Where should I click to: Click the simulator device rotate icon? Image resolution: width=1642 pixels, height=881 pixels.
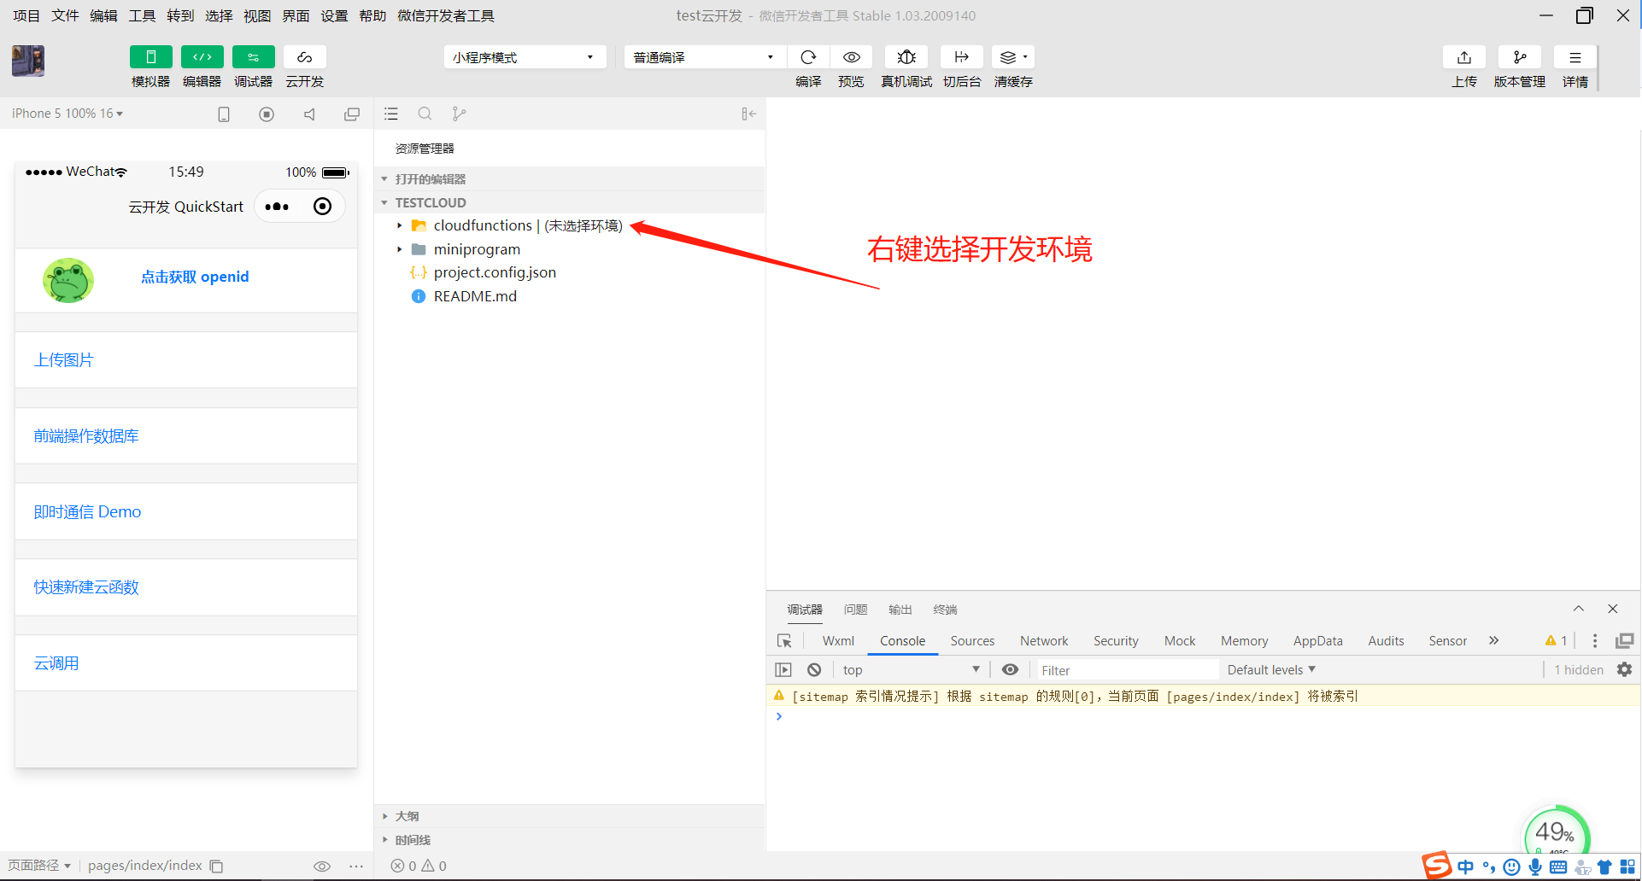click(224, 114)
